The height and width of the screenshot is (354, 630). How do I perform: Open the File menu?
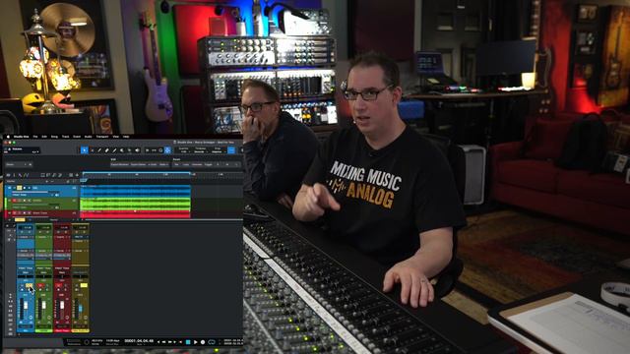coord(35,137)
